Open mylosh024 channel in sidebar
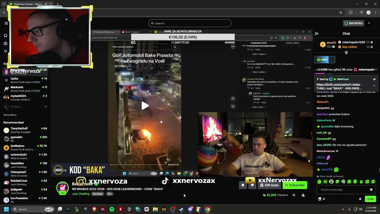380x214 pixels. click(x=25, y=97)
